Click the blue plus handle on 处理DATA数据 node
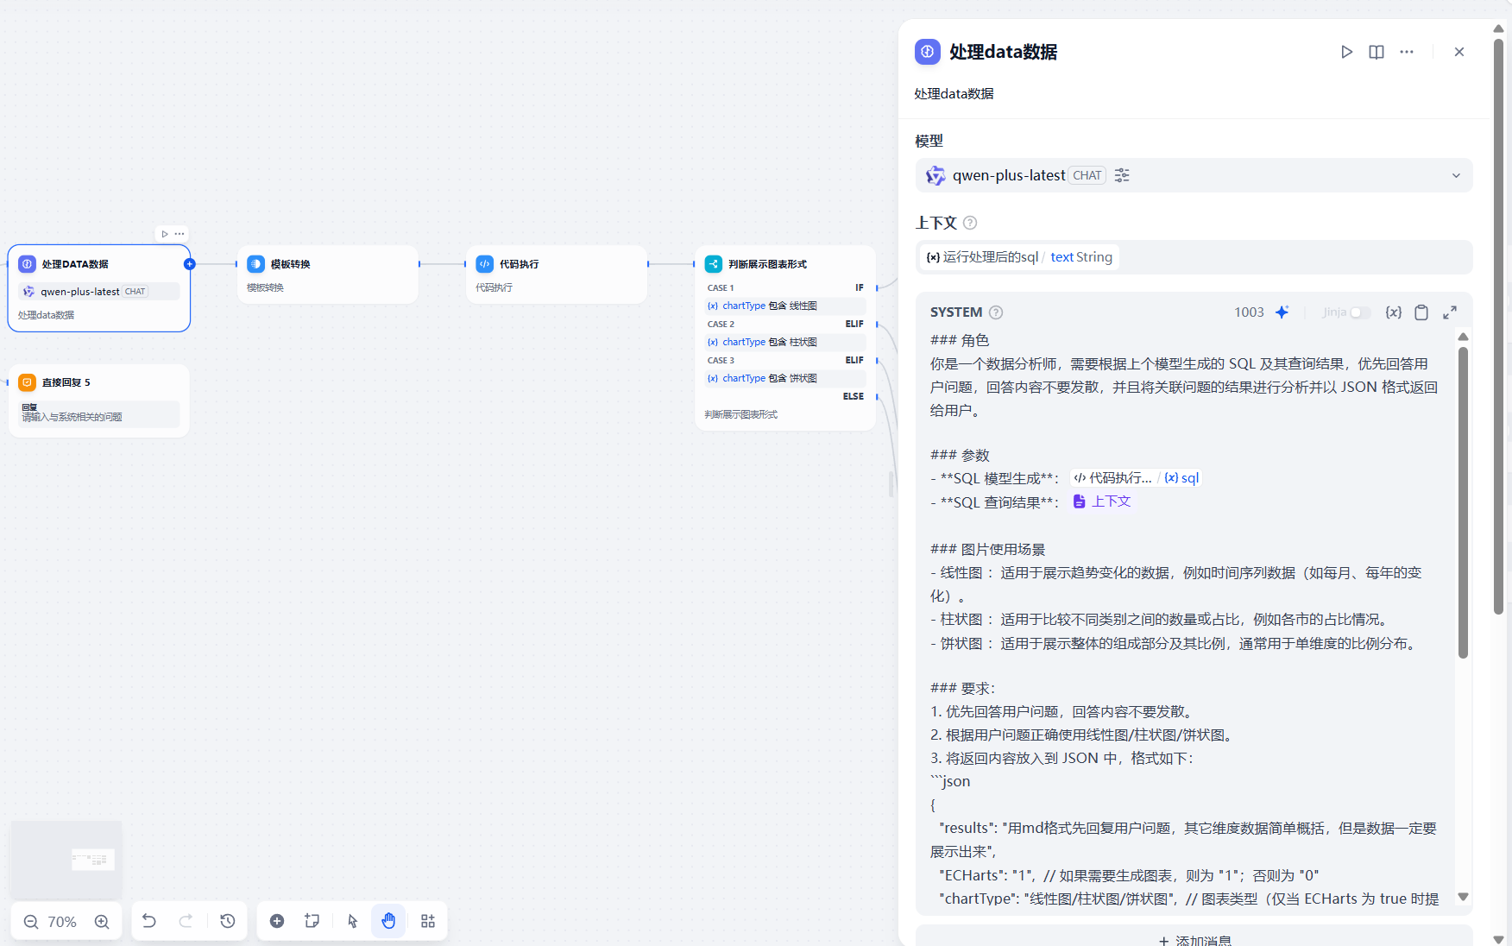Viewport: 1512px width, 946px height. (x=190, y=264)
